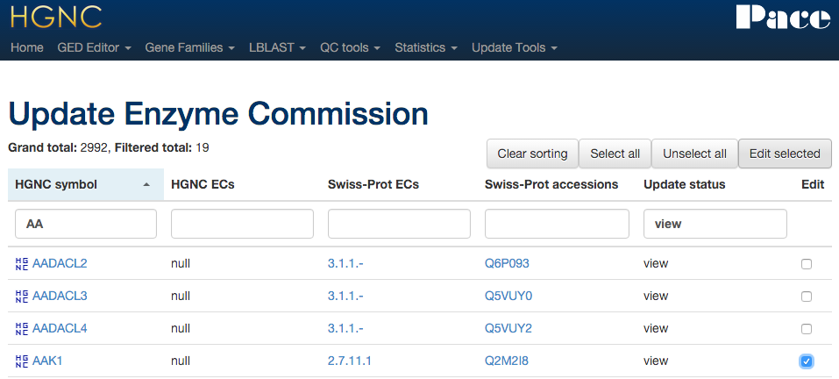
Task: Uncheck the Edit box for AAK1
Action: point(807,361)
